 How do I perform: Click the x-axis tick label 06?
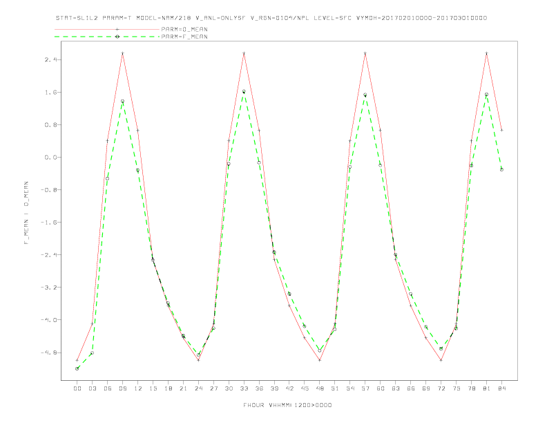pyautogui.click(x=108, y=388)
